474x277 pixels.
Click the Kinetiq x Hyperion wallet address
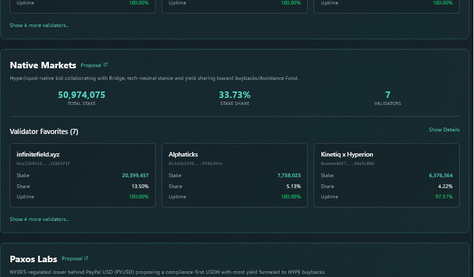click(x=347, y=164)
